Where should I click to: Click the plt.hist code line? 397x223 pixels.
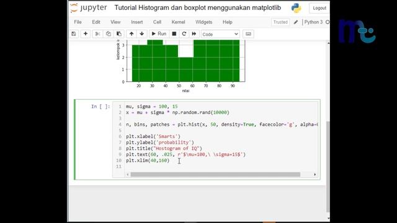[222, 125]
